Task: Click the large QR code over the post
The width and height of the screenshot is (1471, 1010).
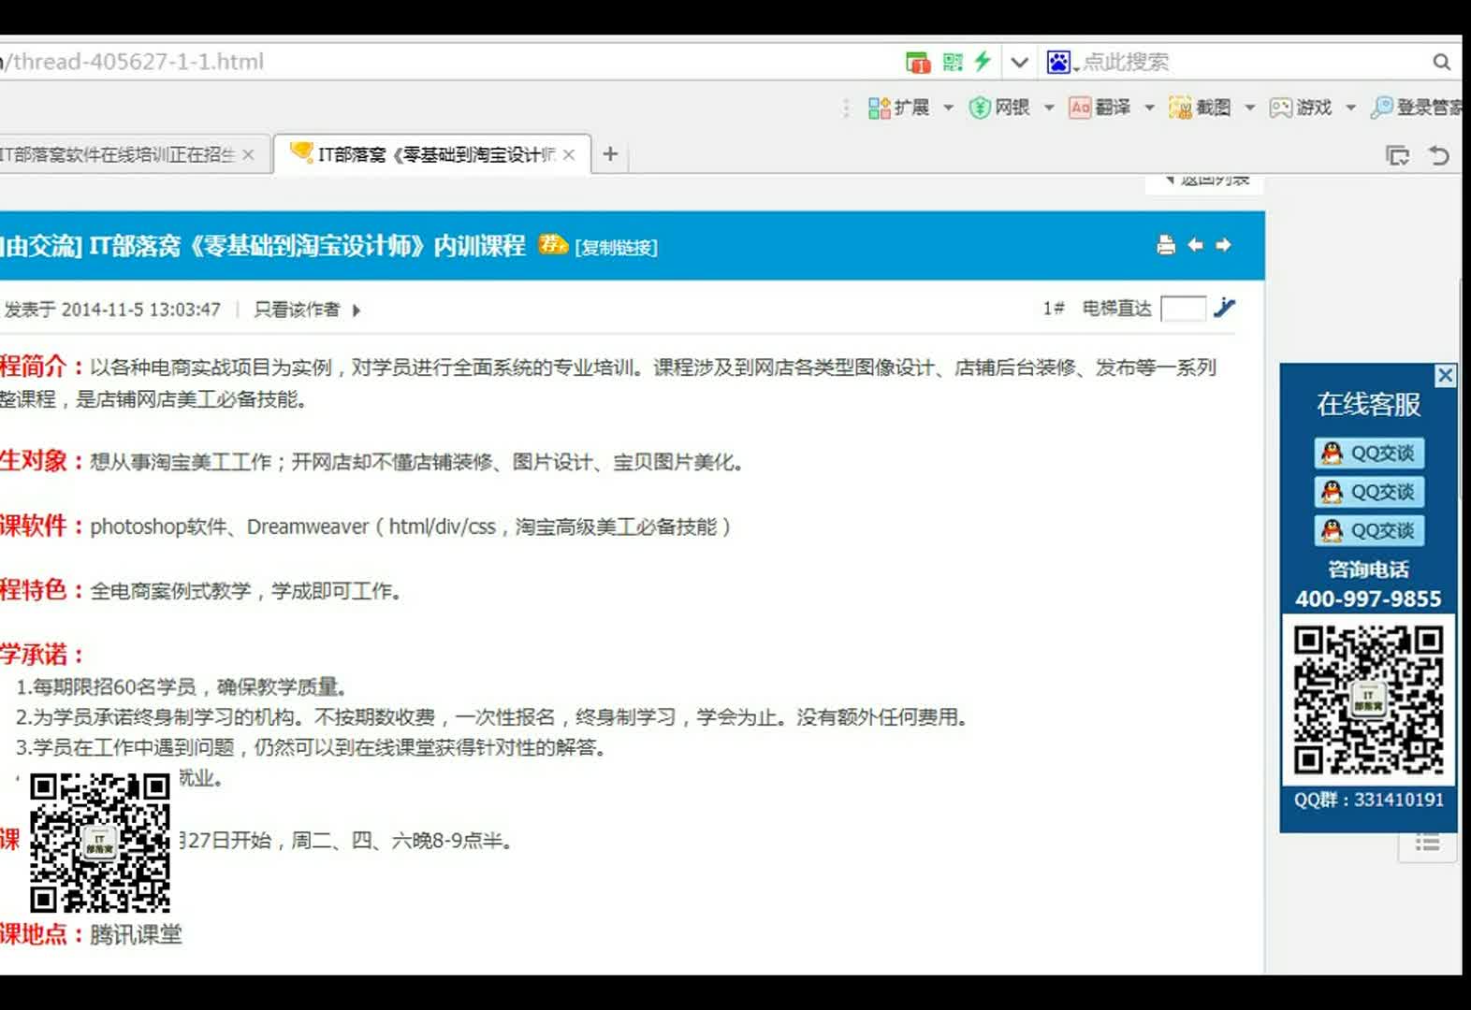Action: [x=100, y=843]
